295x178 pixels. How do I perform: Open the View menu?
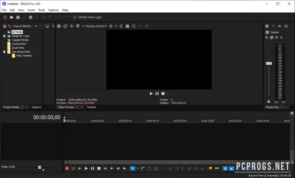click(21, 10)
